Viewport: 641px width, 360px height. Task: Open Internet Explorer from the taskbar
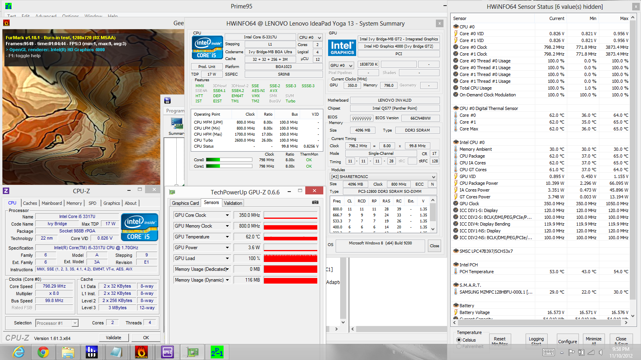(x=18, y=352)
